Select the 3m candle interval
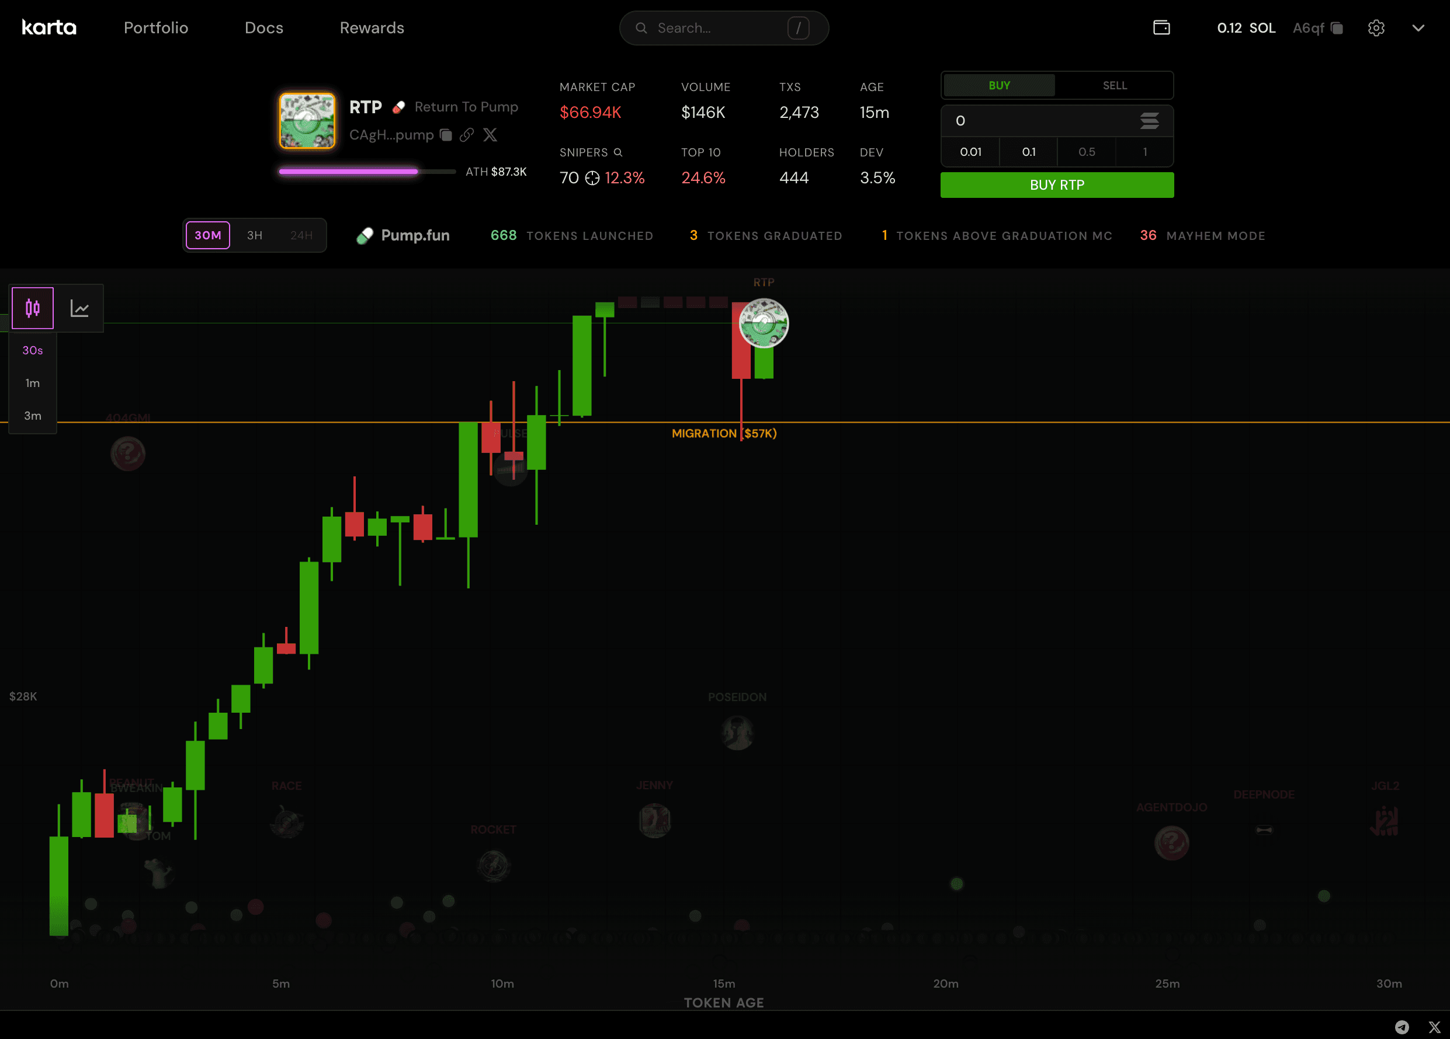The image size is (1450, 1039). click(x=33, y=416)
